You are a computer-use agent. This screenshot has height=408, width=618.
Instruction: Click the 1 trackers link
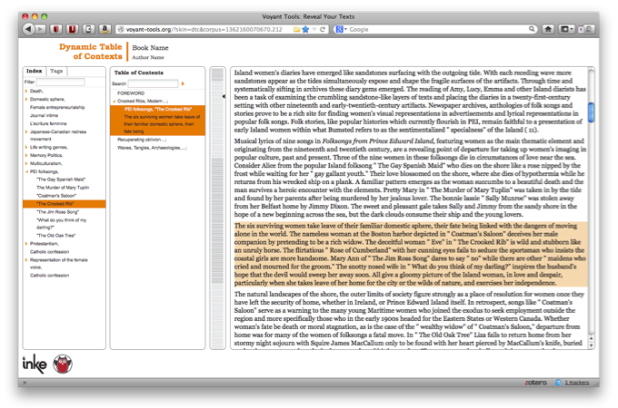tap(576, 383)
